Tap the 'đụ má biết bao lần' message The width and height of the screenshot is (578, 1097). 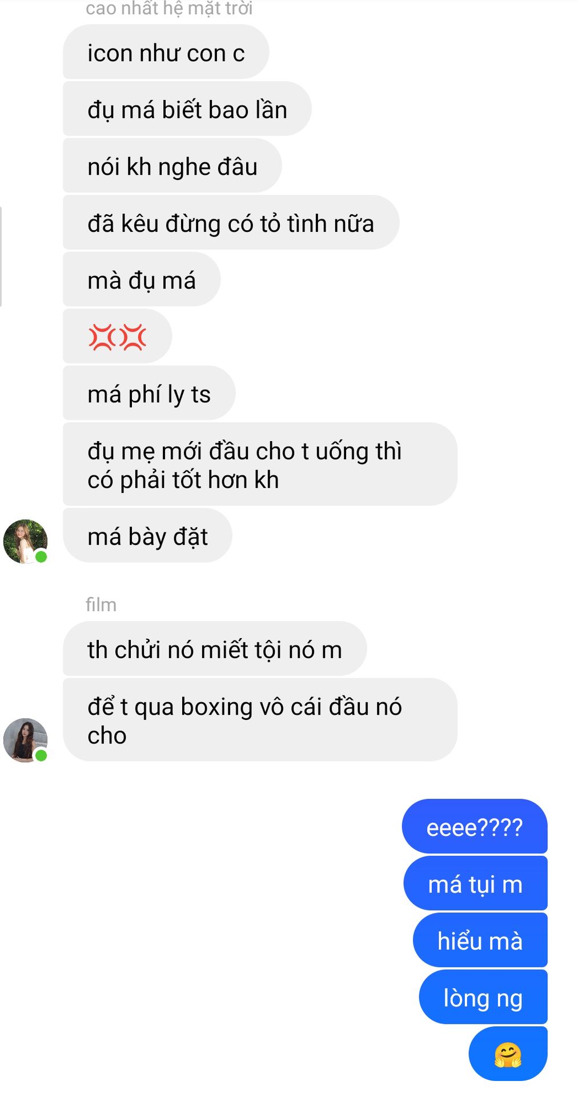click(187, 109)
